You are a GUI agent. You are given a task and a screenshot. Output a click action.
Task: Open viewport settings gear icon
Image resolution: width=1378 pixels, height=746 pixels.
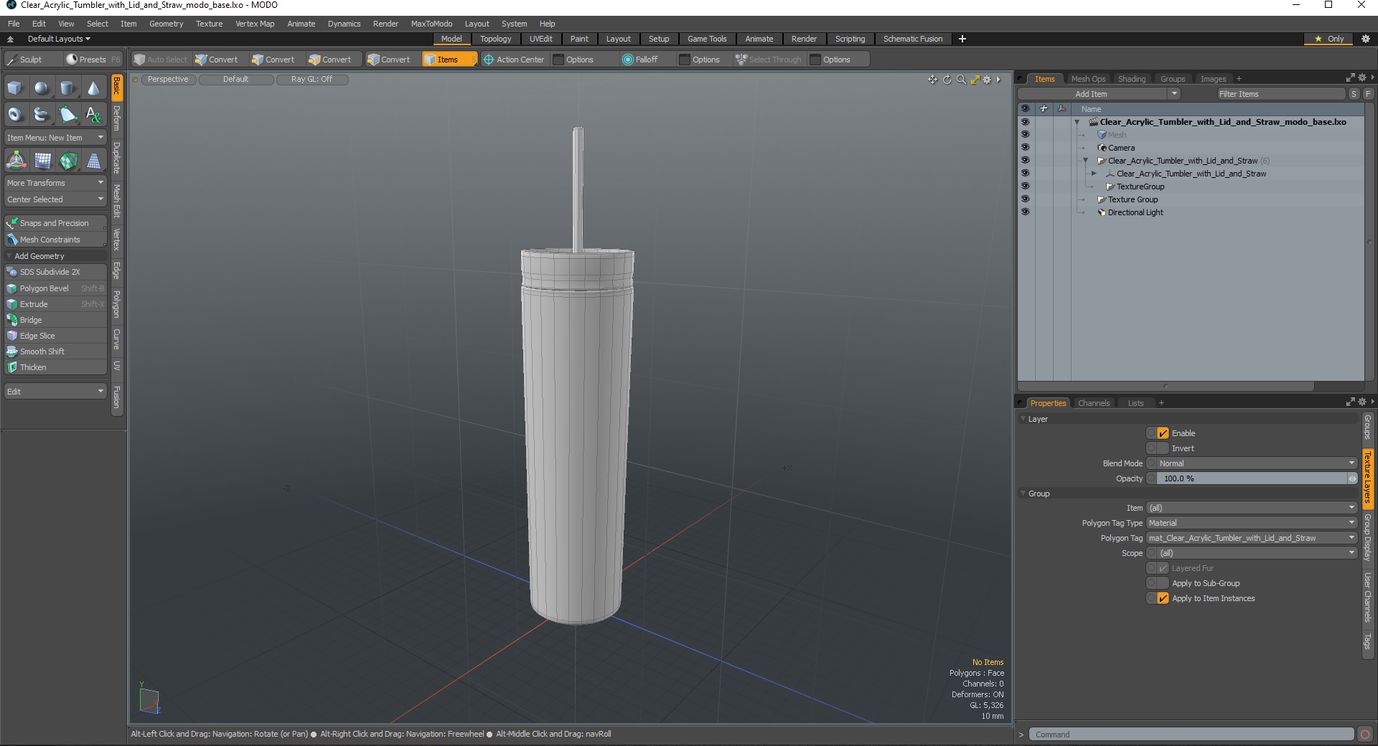point(987,80)
